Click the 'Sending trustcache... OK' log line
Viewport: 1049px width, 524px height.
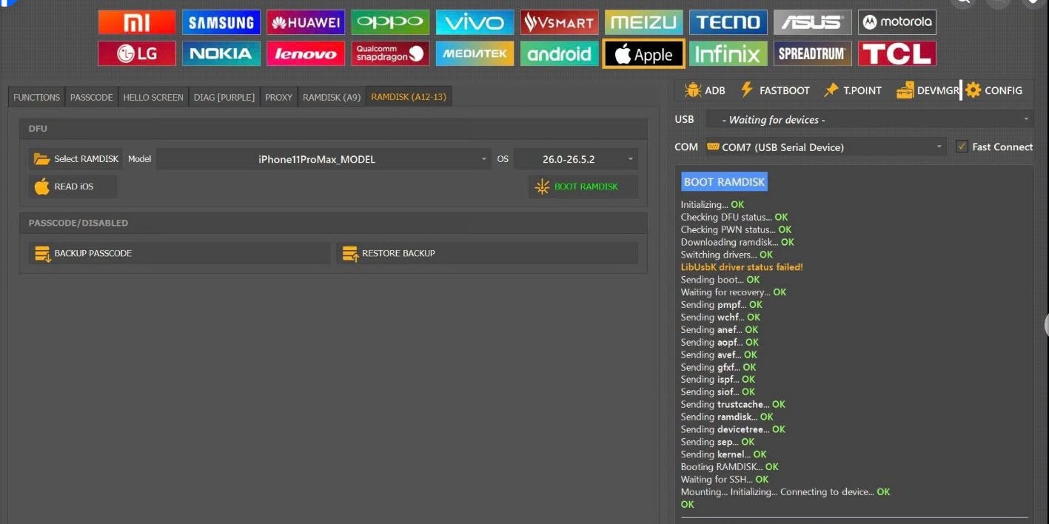733,404
